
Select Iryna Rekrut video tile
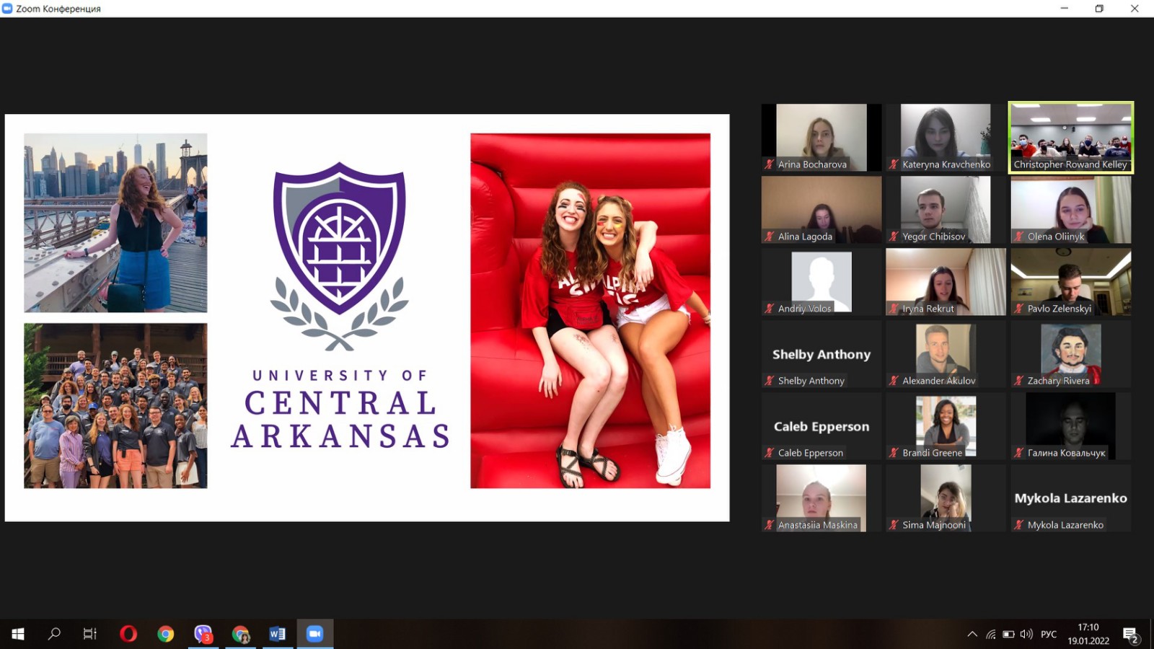(946, 282)
